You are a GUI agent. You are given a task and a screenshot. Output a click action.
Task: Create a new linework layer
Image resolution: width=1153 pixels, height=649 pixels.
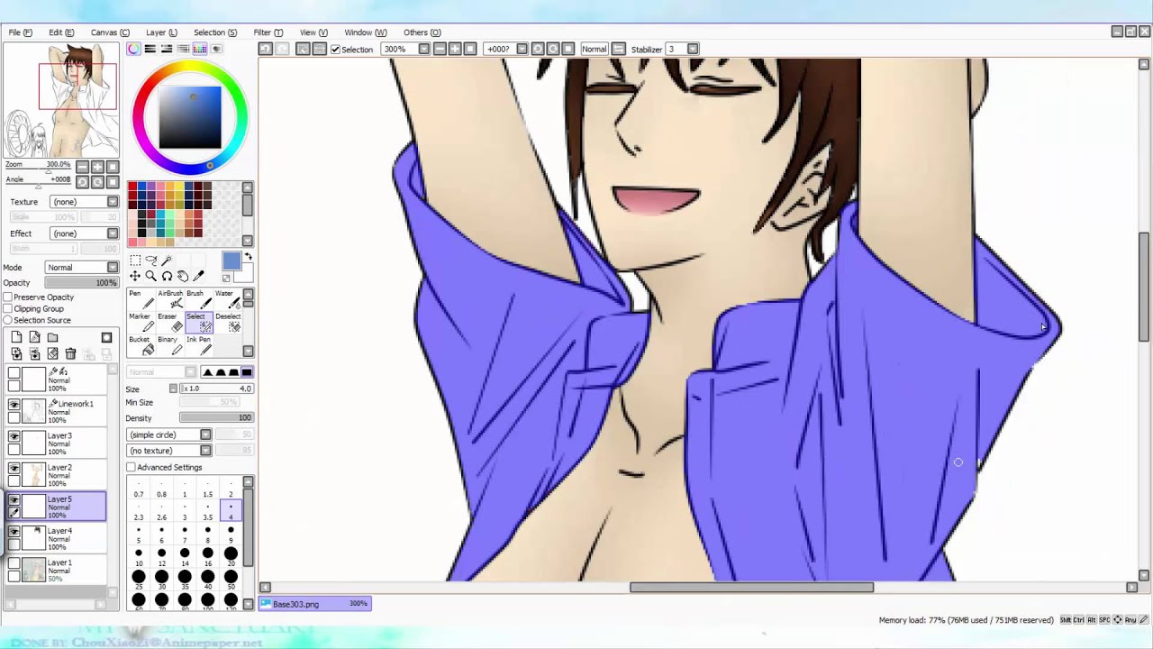34,337
